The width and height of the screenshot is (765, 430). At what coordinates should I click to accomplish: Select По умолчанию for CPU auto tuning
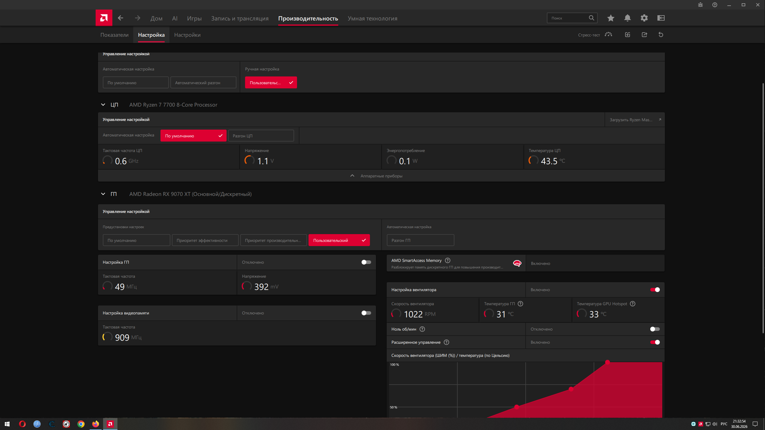193,136
